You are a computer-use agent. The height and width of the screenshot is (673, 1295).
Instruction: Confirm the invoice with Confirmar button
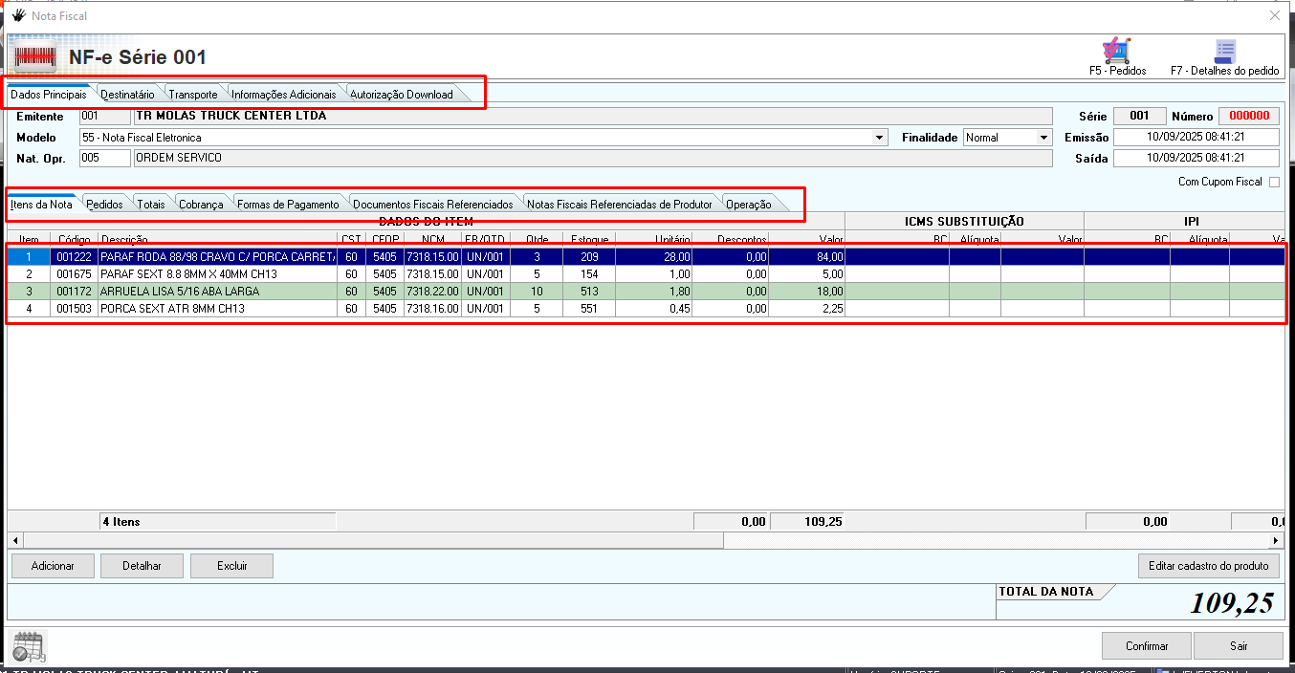pyautogui.click(x=1146, y=646)
